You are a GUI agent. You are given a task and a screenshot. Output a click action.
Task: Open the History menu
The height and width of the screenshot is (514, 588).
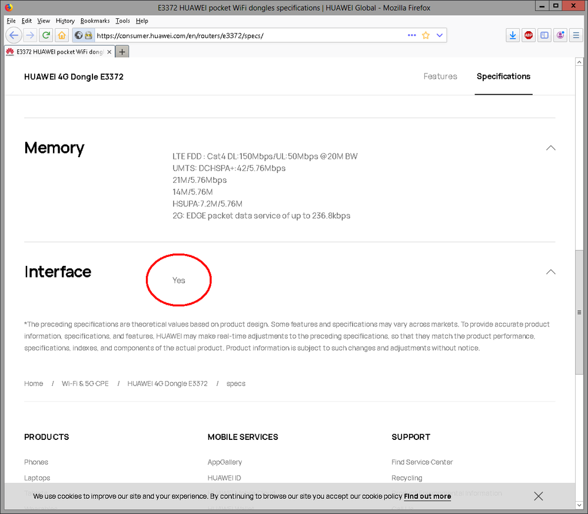click(65, 21)
